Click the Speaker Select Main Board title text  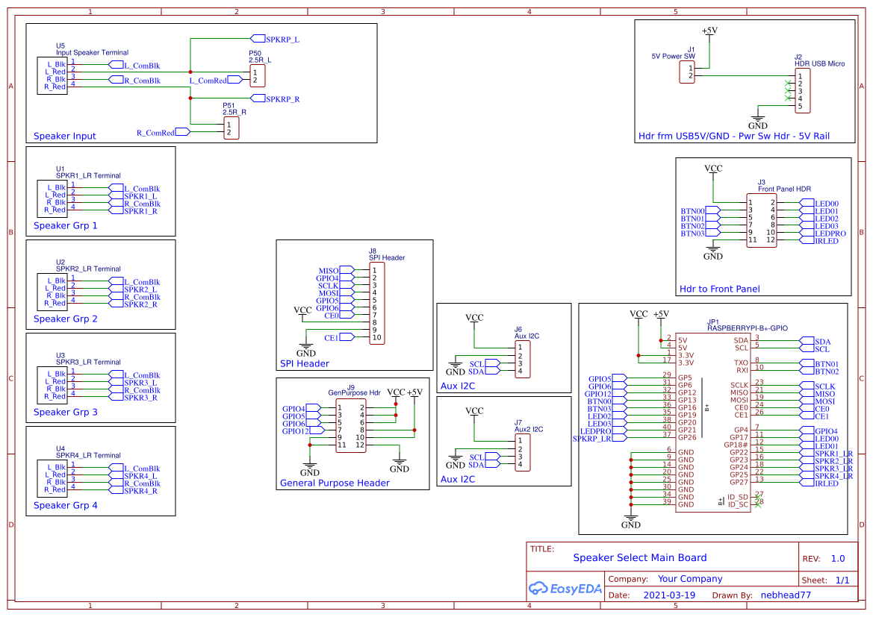(640, 557)
